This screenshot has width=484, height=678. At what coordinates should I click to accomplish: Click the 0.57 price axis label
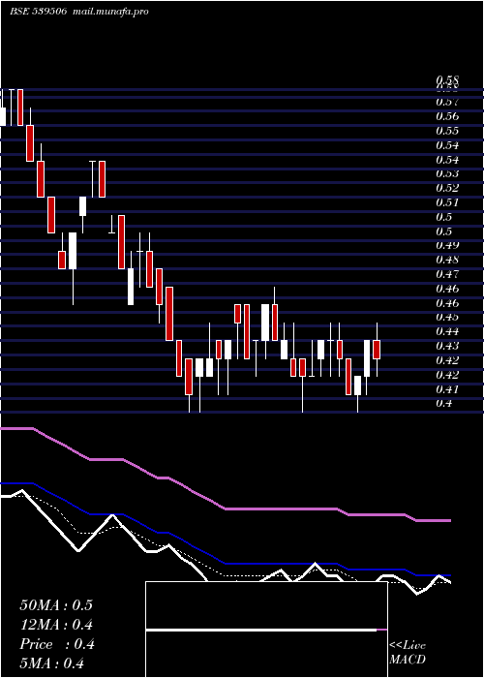pyautogui.click(x=447, y=102)
